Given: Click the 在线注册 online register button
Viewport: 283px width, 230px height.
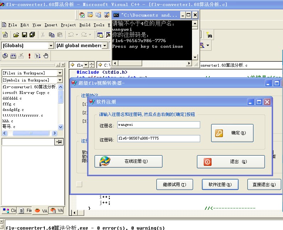Looking at the screenshot, I should [x=128, y=161].
